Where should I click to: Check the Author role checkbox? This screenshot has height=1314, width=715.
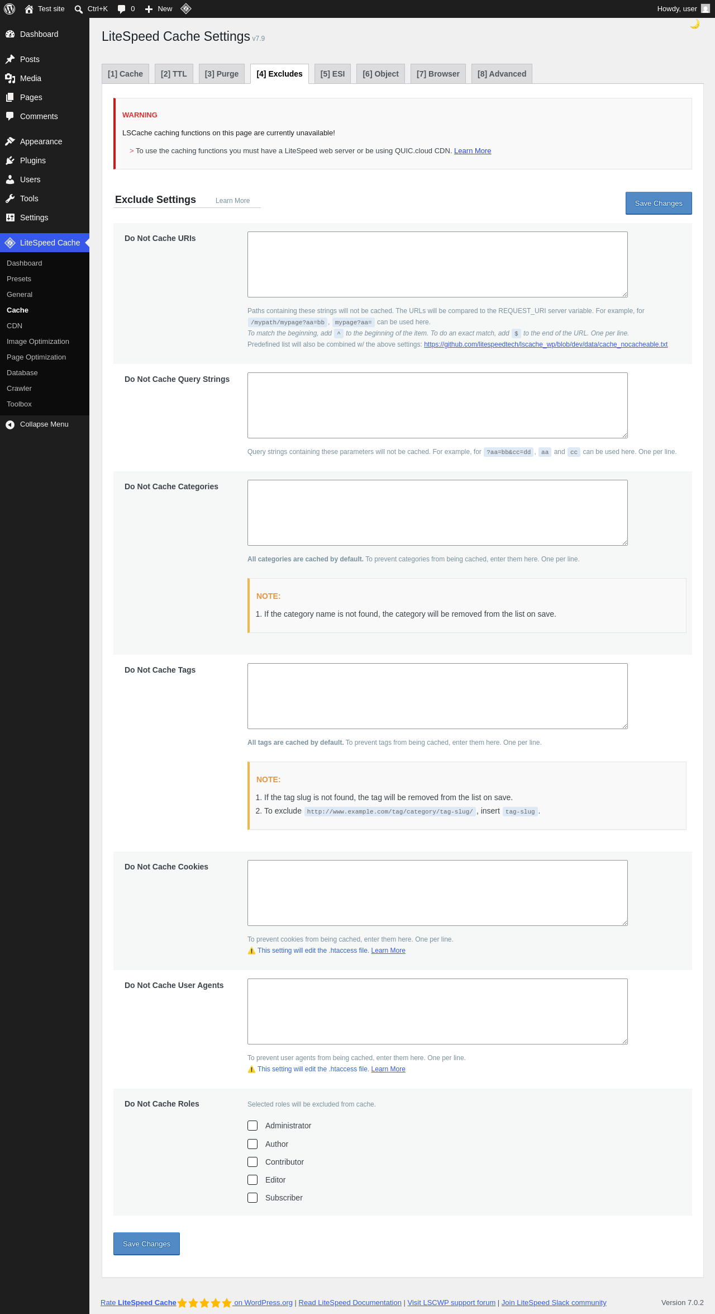click(x=252, y=1144)
